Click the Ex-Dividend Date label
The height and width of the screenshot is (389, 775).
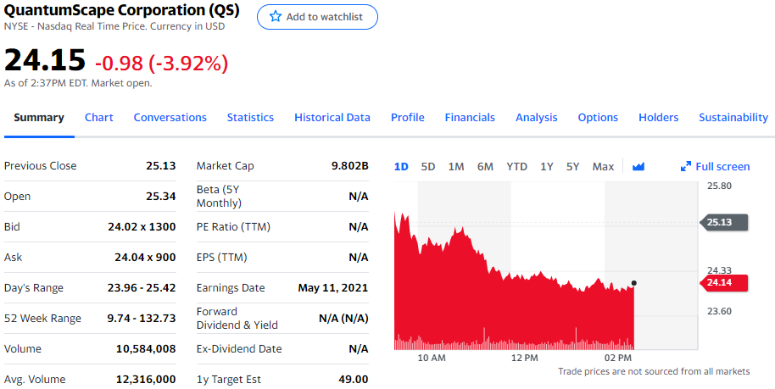(239, 349)
